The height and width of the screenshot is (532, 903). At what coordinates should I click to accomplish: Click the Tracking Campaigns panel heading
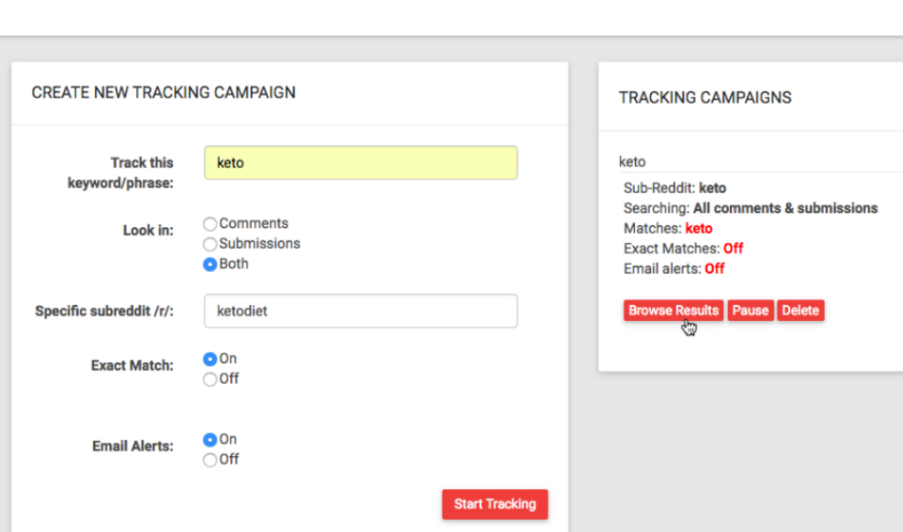click(705, 98)
